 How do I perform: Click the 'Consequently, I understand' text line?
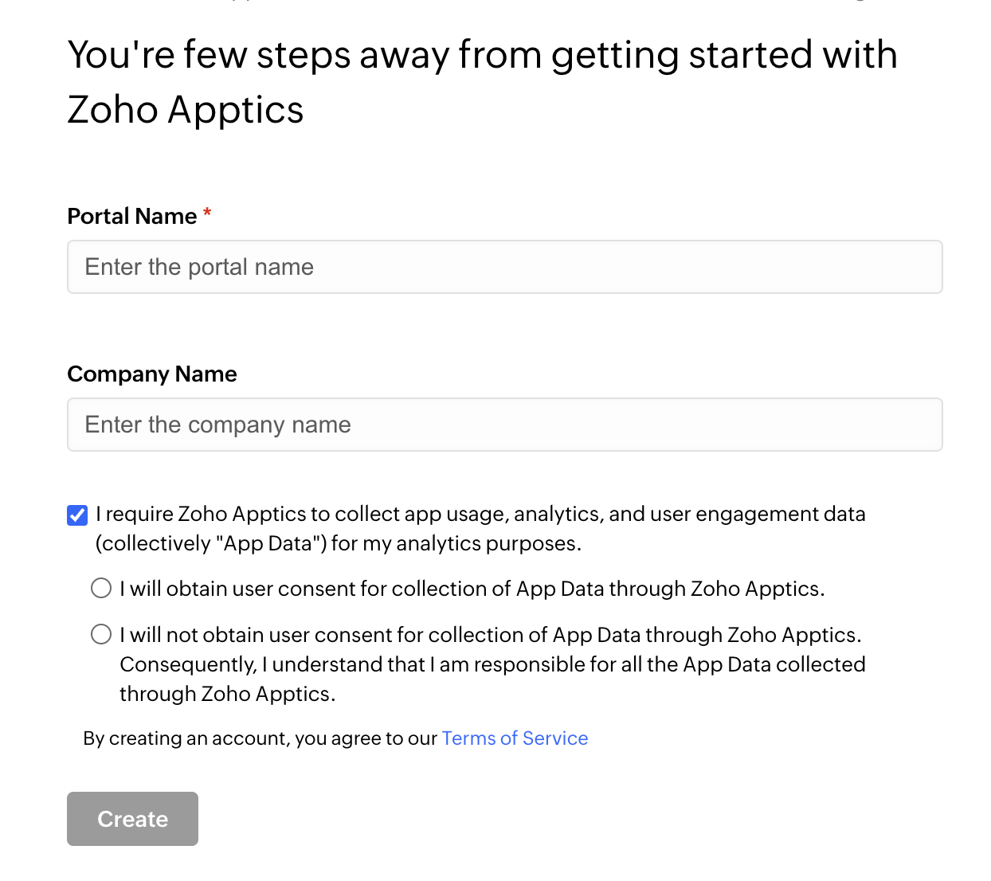point(492,665)
